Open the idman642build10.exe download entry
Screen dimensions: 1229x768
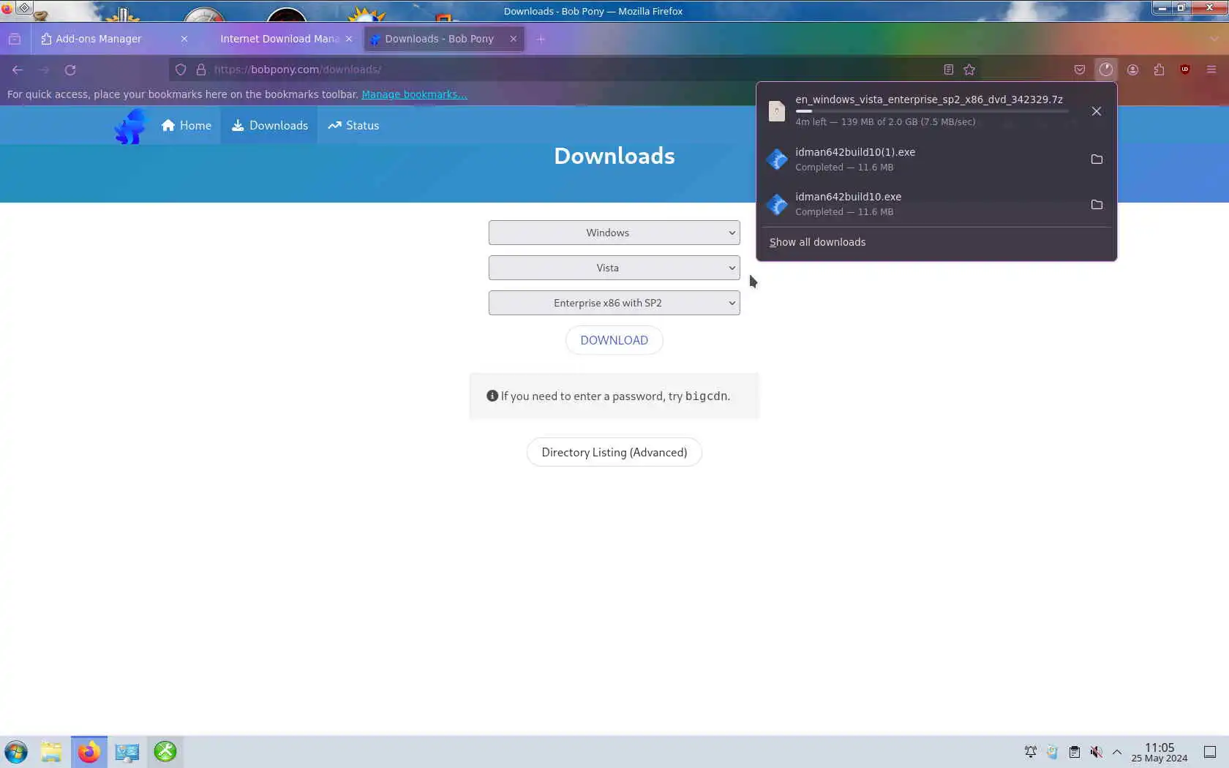coord(922,204)
